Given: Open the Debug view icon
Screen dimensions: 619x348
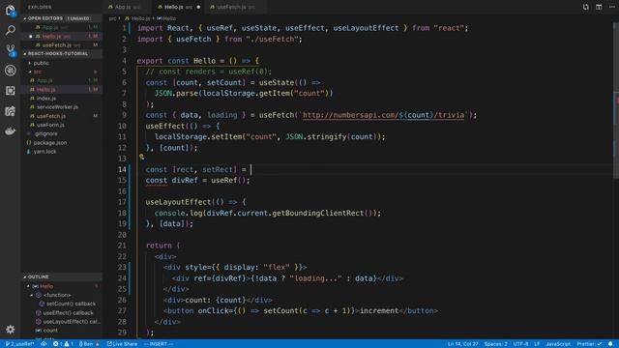Looking at the screenshot, I should (x=11, y=71).
